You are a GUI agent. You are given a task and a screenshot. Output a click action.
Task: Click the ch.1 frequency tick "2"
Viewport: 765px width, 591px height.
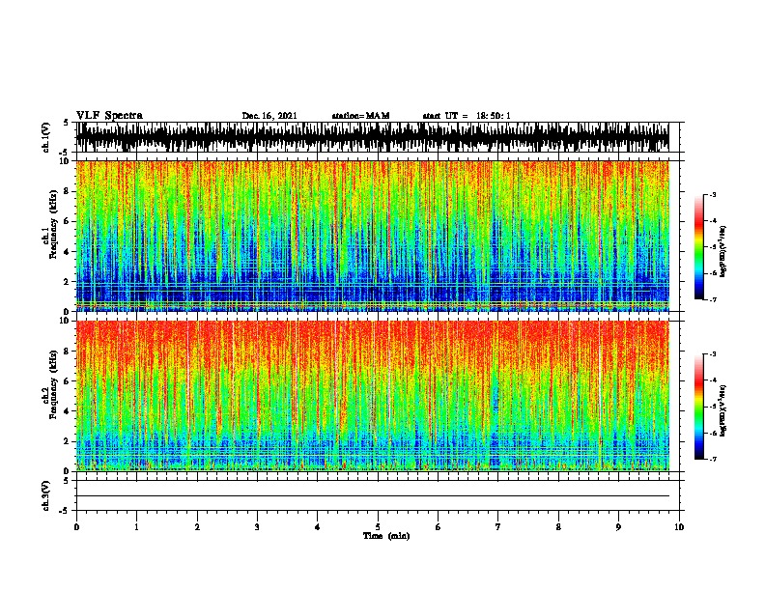coord(68,281)
